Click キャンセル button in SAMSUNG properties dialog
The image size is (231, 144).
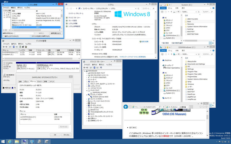(x=66, y=135)
